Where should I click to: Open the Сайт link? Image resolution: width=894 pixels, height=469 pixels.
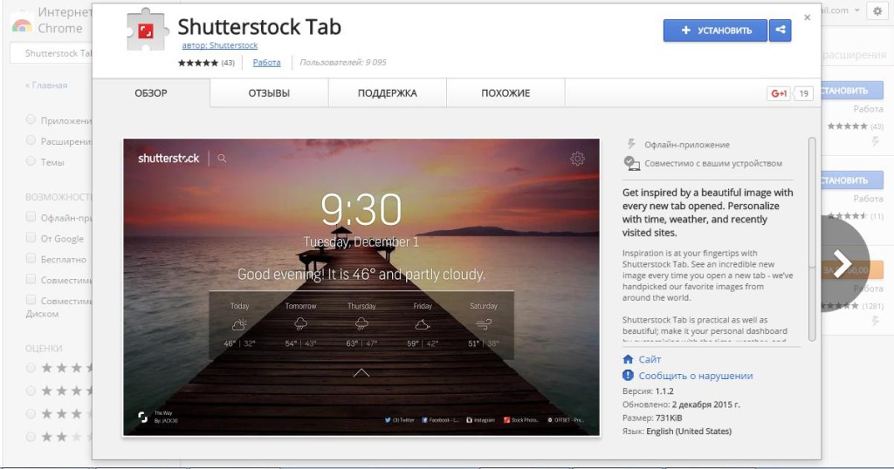tap(650, 359)
